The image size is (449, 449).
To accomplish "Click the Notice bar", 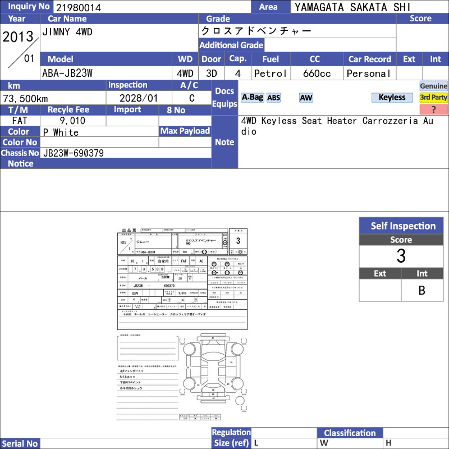I will tap(106, 163).
